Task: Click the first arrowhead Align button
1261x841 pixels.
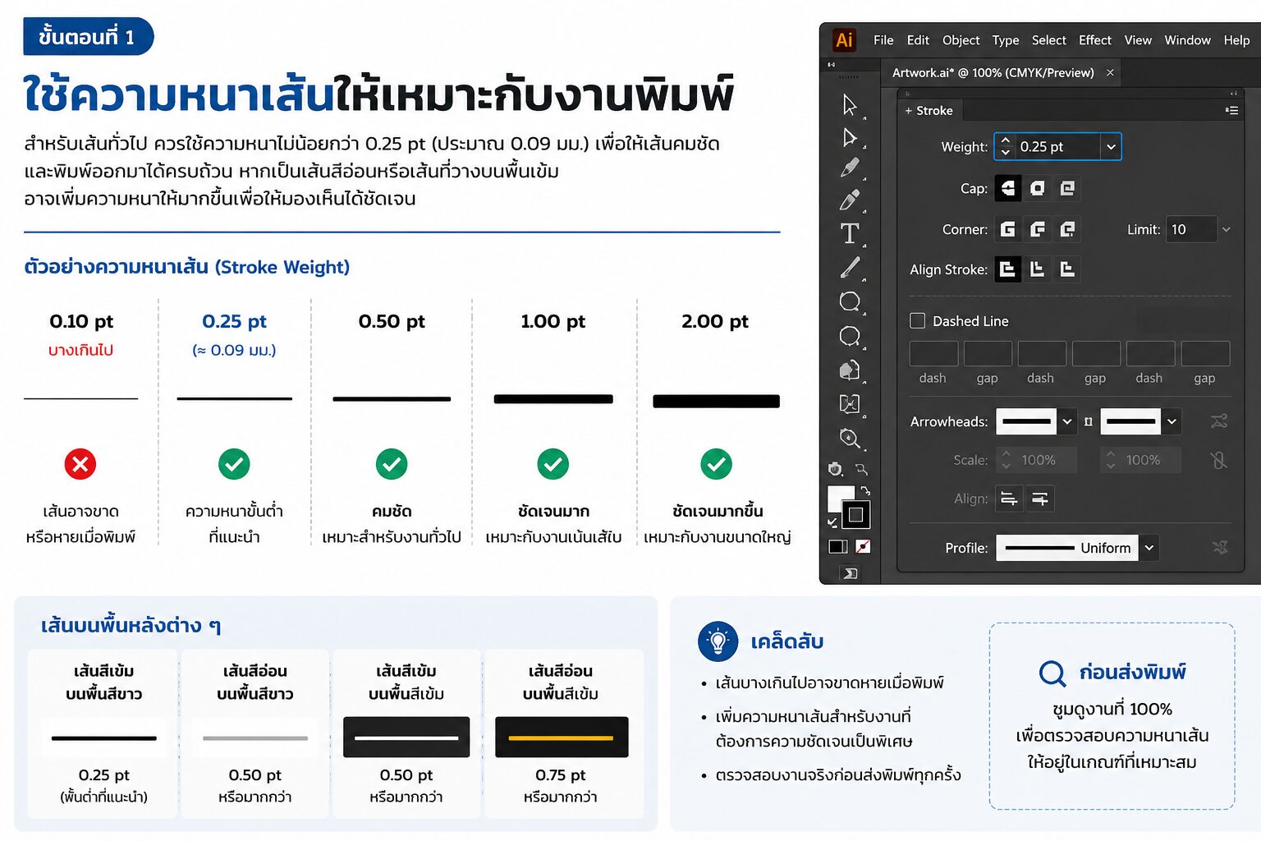Action: tap(1009, 499)
